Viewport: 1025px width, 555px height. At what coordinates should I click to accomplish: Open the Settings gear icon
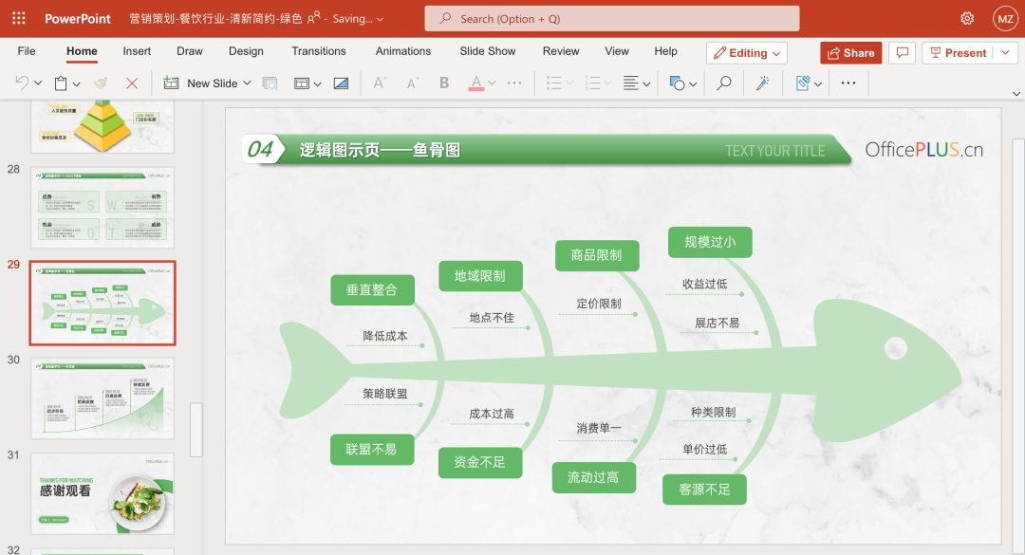[967, 18]
